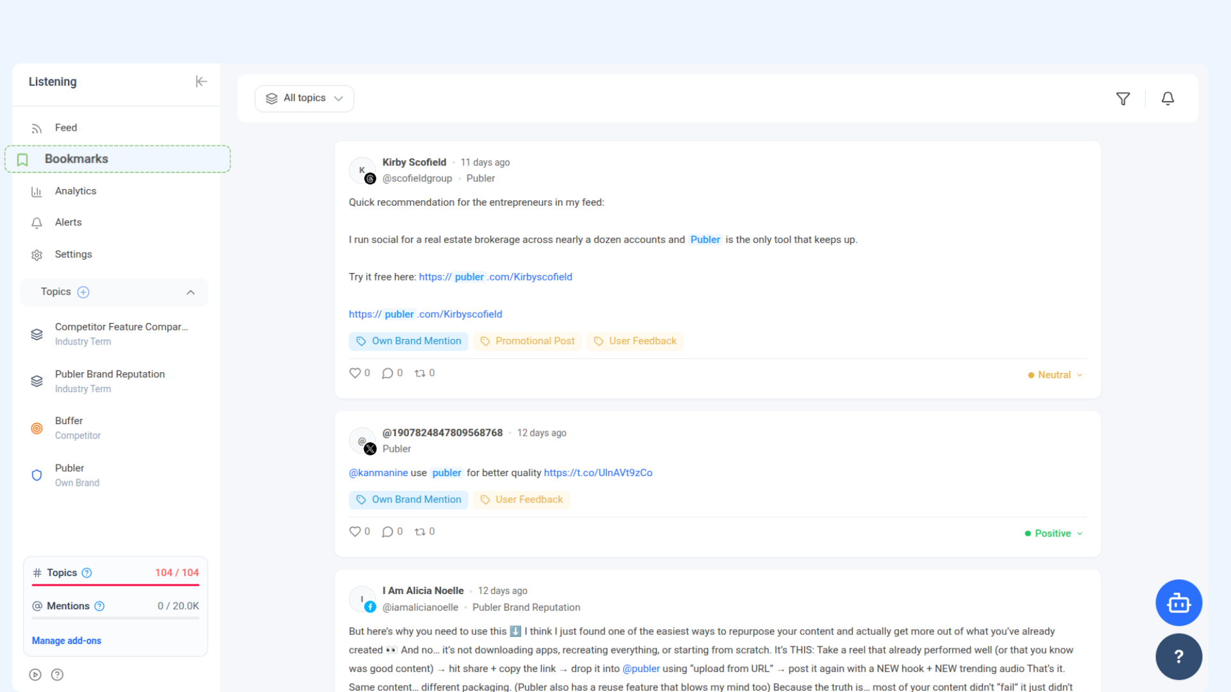
Task: Click the help circle icon in sidebar footer
Action: click(57, 675)
